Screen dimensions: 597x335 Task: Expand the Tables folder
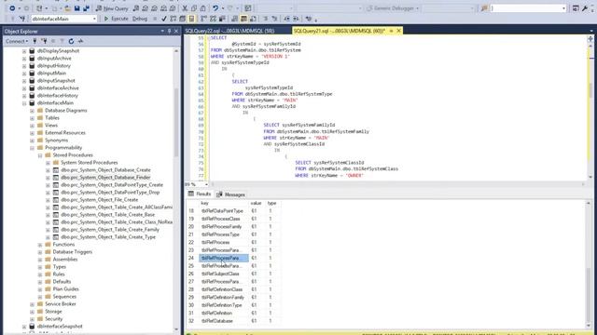(x=33, y=118)
